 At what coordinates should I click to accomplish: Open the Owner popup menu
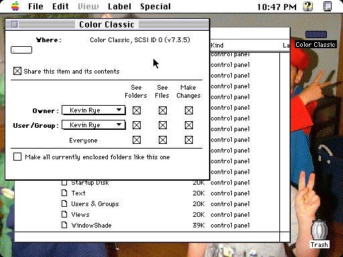click(94, 110)
